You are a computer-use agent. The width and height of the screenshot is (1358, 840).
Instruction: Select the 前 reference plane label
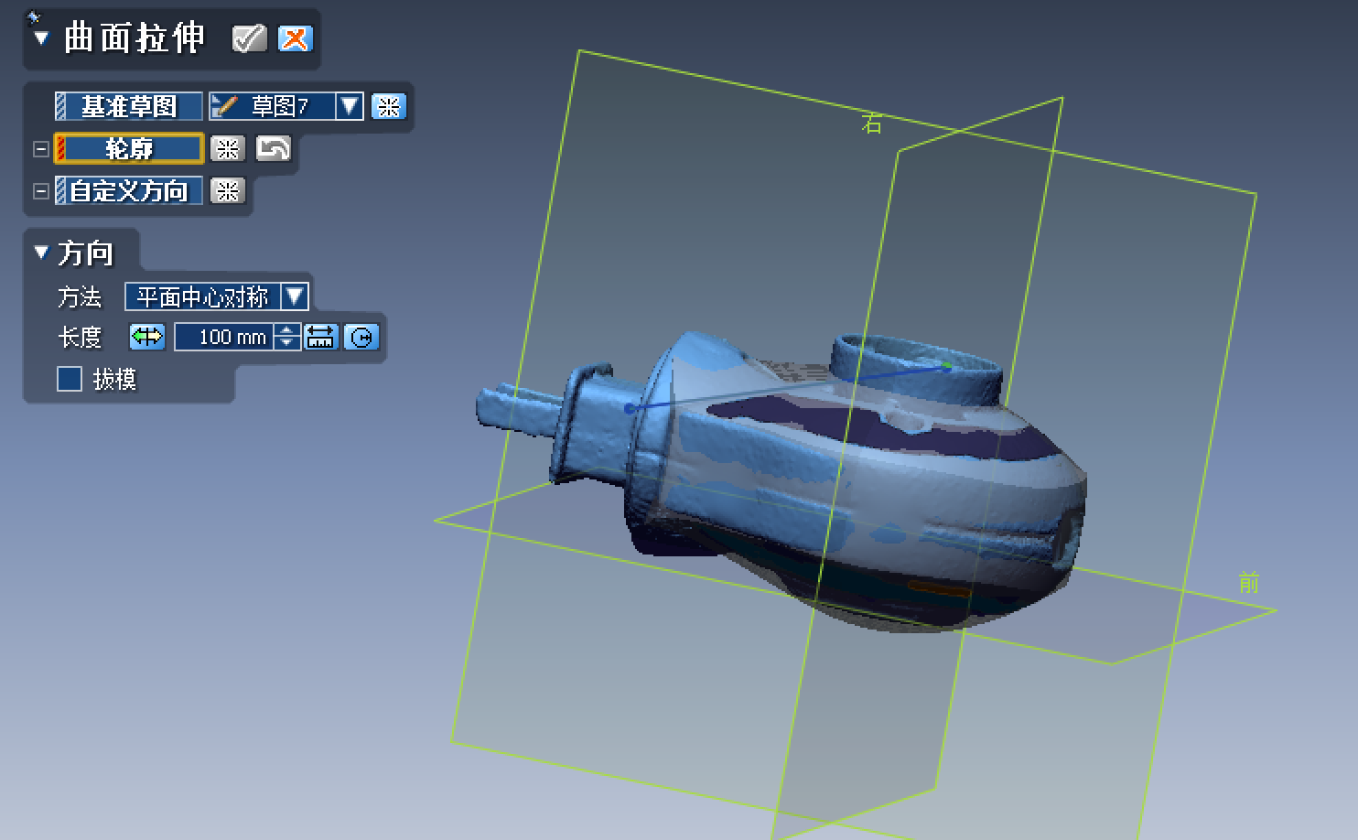tap(1249, 583)
